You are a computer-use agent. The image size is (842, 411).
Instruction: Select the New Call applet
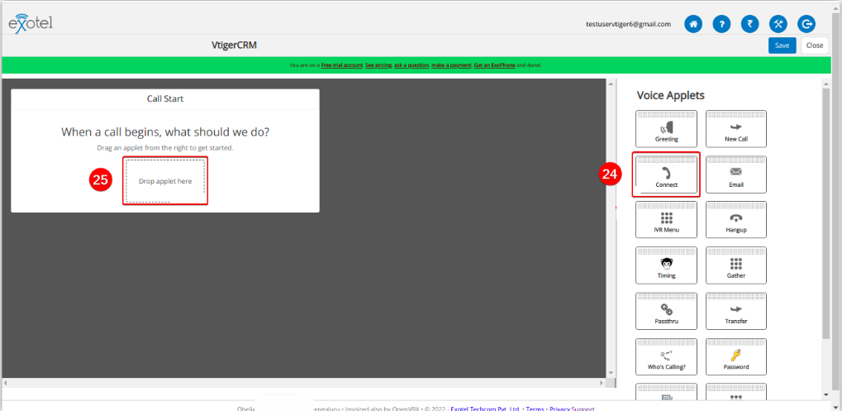pos(735,129)
